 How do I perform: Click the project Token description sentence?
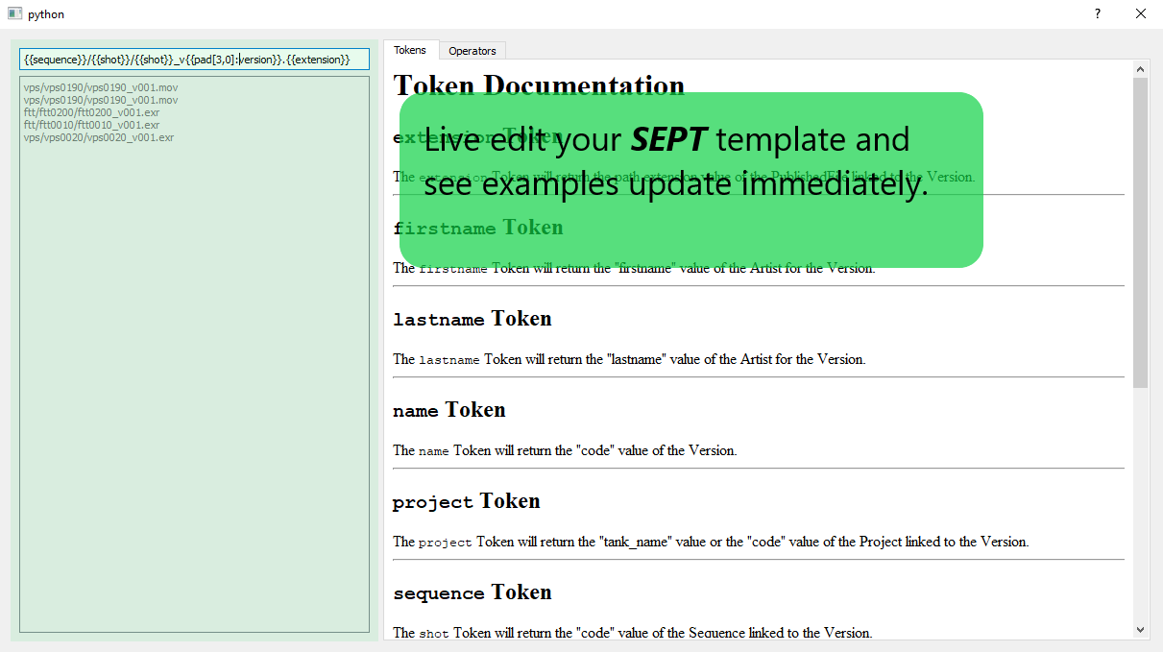[711, 542]
